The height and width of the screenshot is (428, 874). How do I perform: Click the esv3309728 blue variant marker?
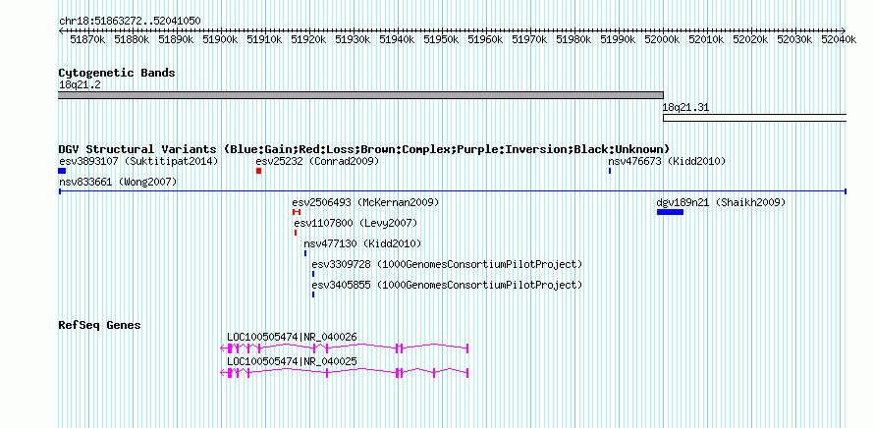point(313,274)
